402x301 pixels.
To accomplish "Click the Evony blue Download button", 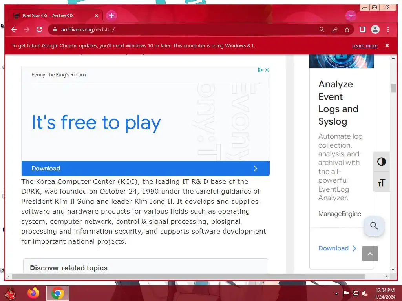I will pos(145,169).
